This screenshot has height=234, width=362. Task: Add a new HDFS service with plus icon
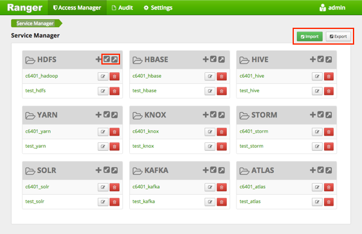98,59
